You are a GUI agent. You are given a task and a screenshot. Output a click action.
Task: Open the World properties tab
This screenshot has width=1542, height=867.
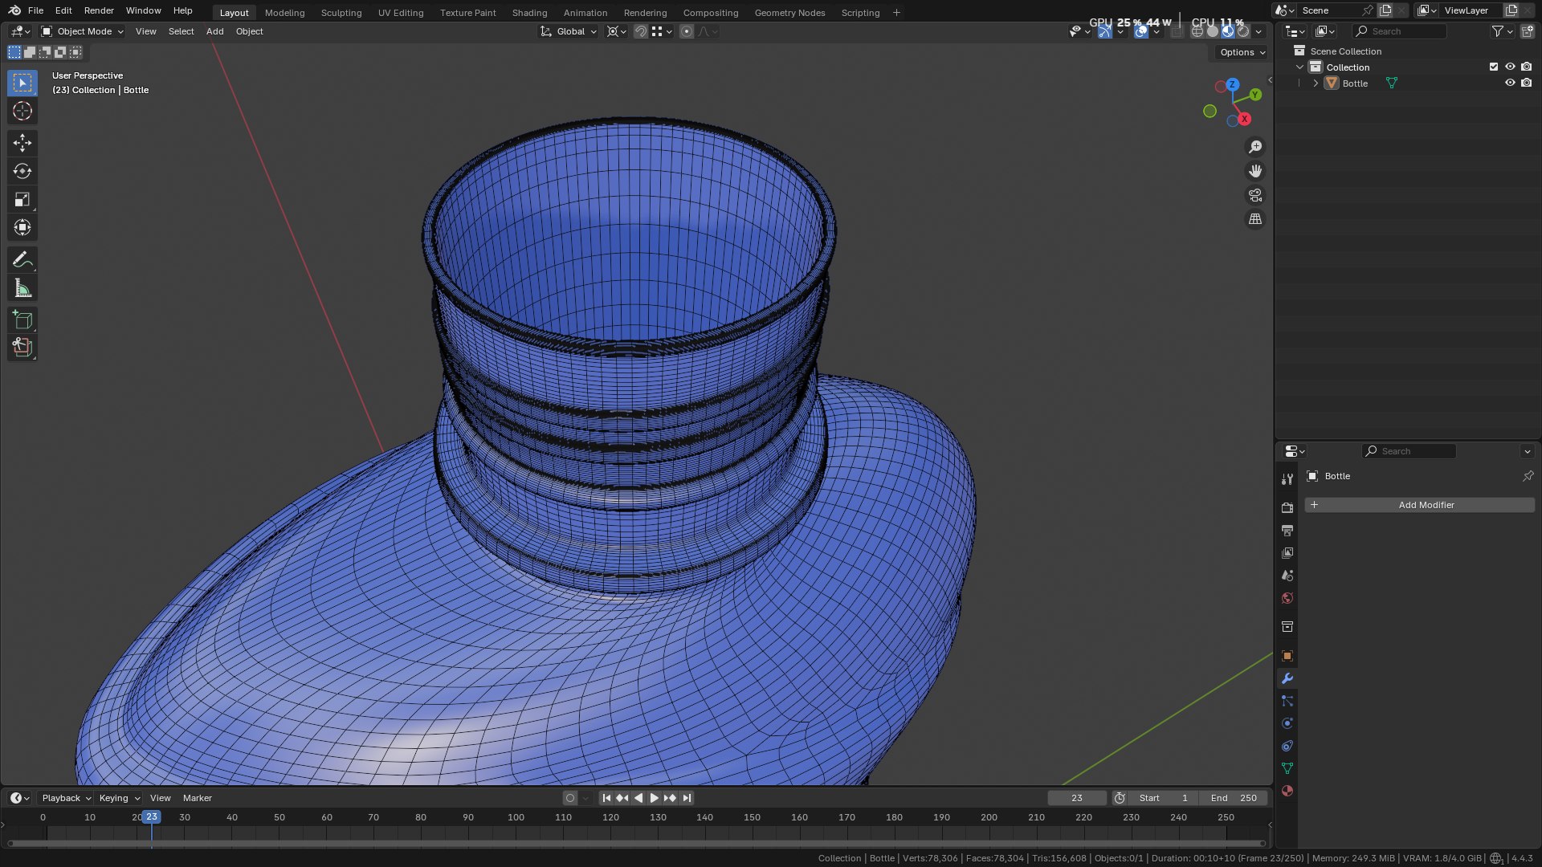[x=1287, y=598]
